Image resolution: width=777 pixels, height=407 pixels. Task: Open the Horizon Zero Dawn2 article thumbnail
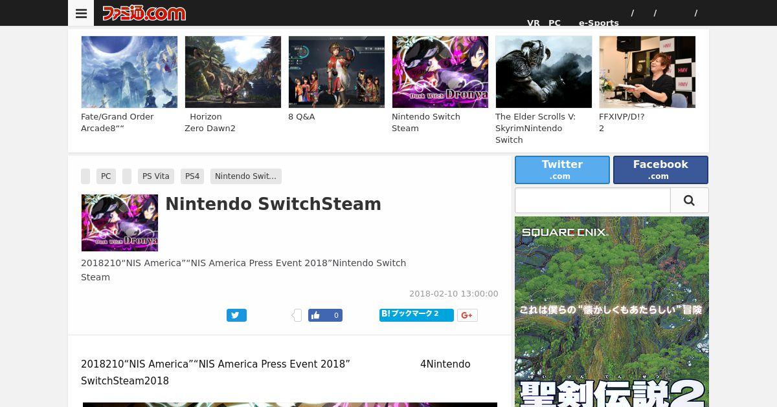pos(233,72)
